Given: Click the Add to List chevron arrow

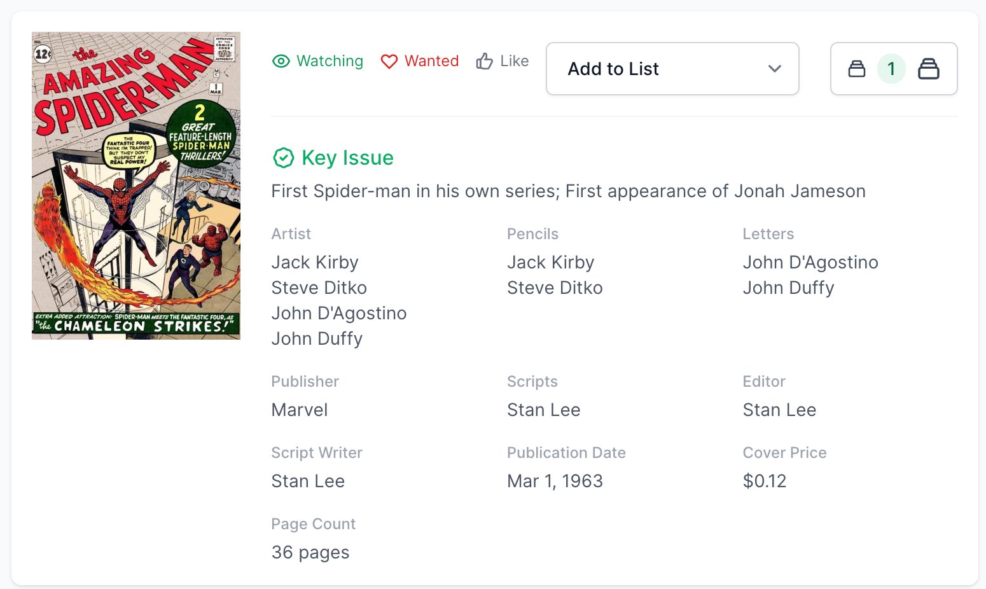Looking at the screenshot, I should (774, 69).
